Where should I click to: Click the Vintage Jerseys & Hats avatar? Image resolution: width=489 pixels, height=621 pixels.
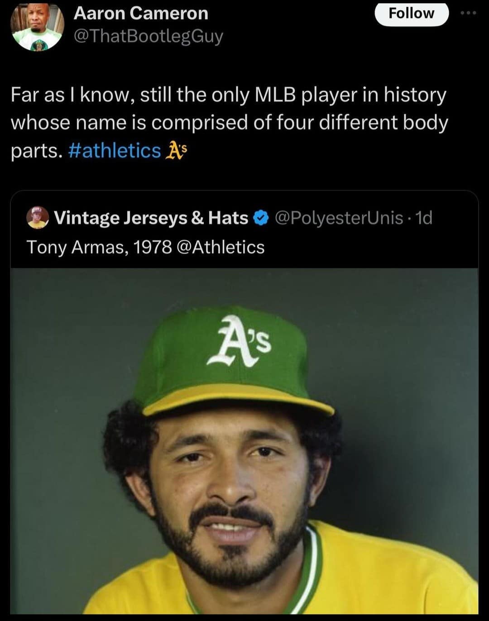pyautogui.click(x=38, y=218)
